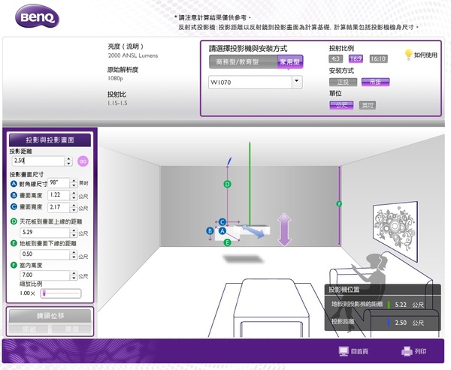Click the 投影距離 2.50 input field
The width and height of the screenshot is (451, 370).
(38, 161)
